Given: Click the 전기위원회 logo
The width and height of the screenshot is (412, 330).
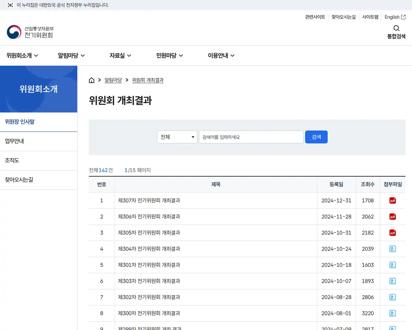Looking at the screenshot, I should pyautogui.click(x=30, y=32).
